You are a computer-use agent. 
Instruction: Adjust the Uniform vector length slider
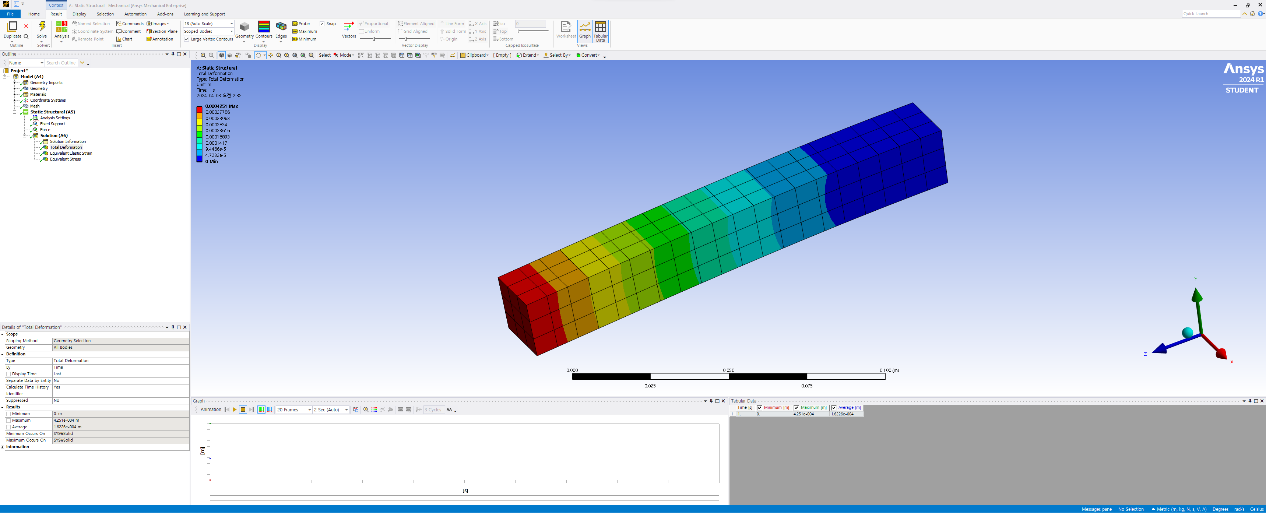click(x=375, y=39)
